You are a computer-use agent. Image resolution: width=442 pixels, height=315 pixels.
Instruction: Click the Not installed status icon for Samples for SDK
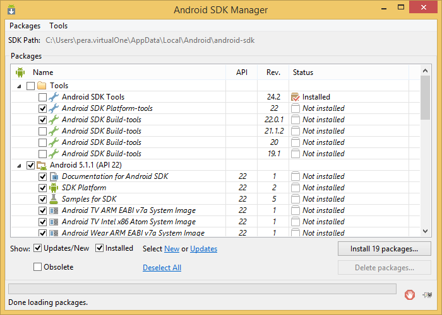coord(295,199)
